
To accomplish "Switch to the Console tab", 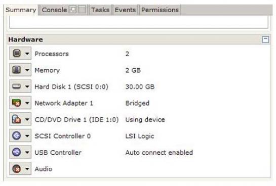I will click(54, 10).
